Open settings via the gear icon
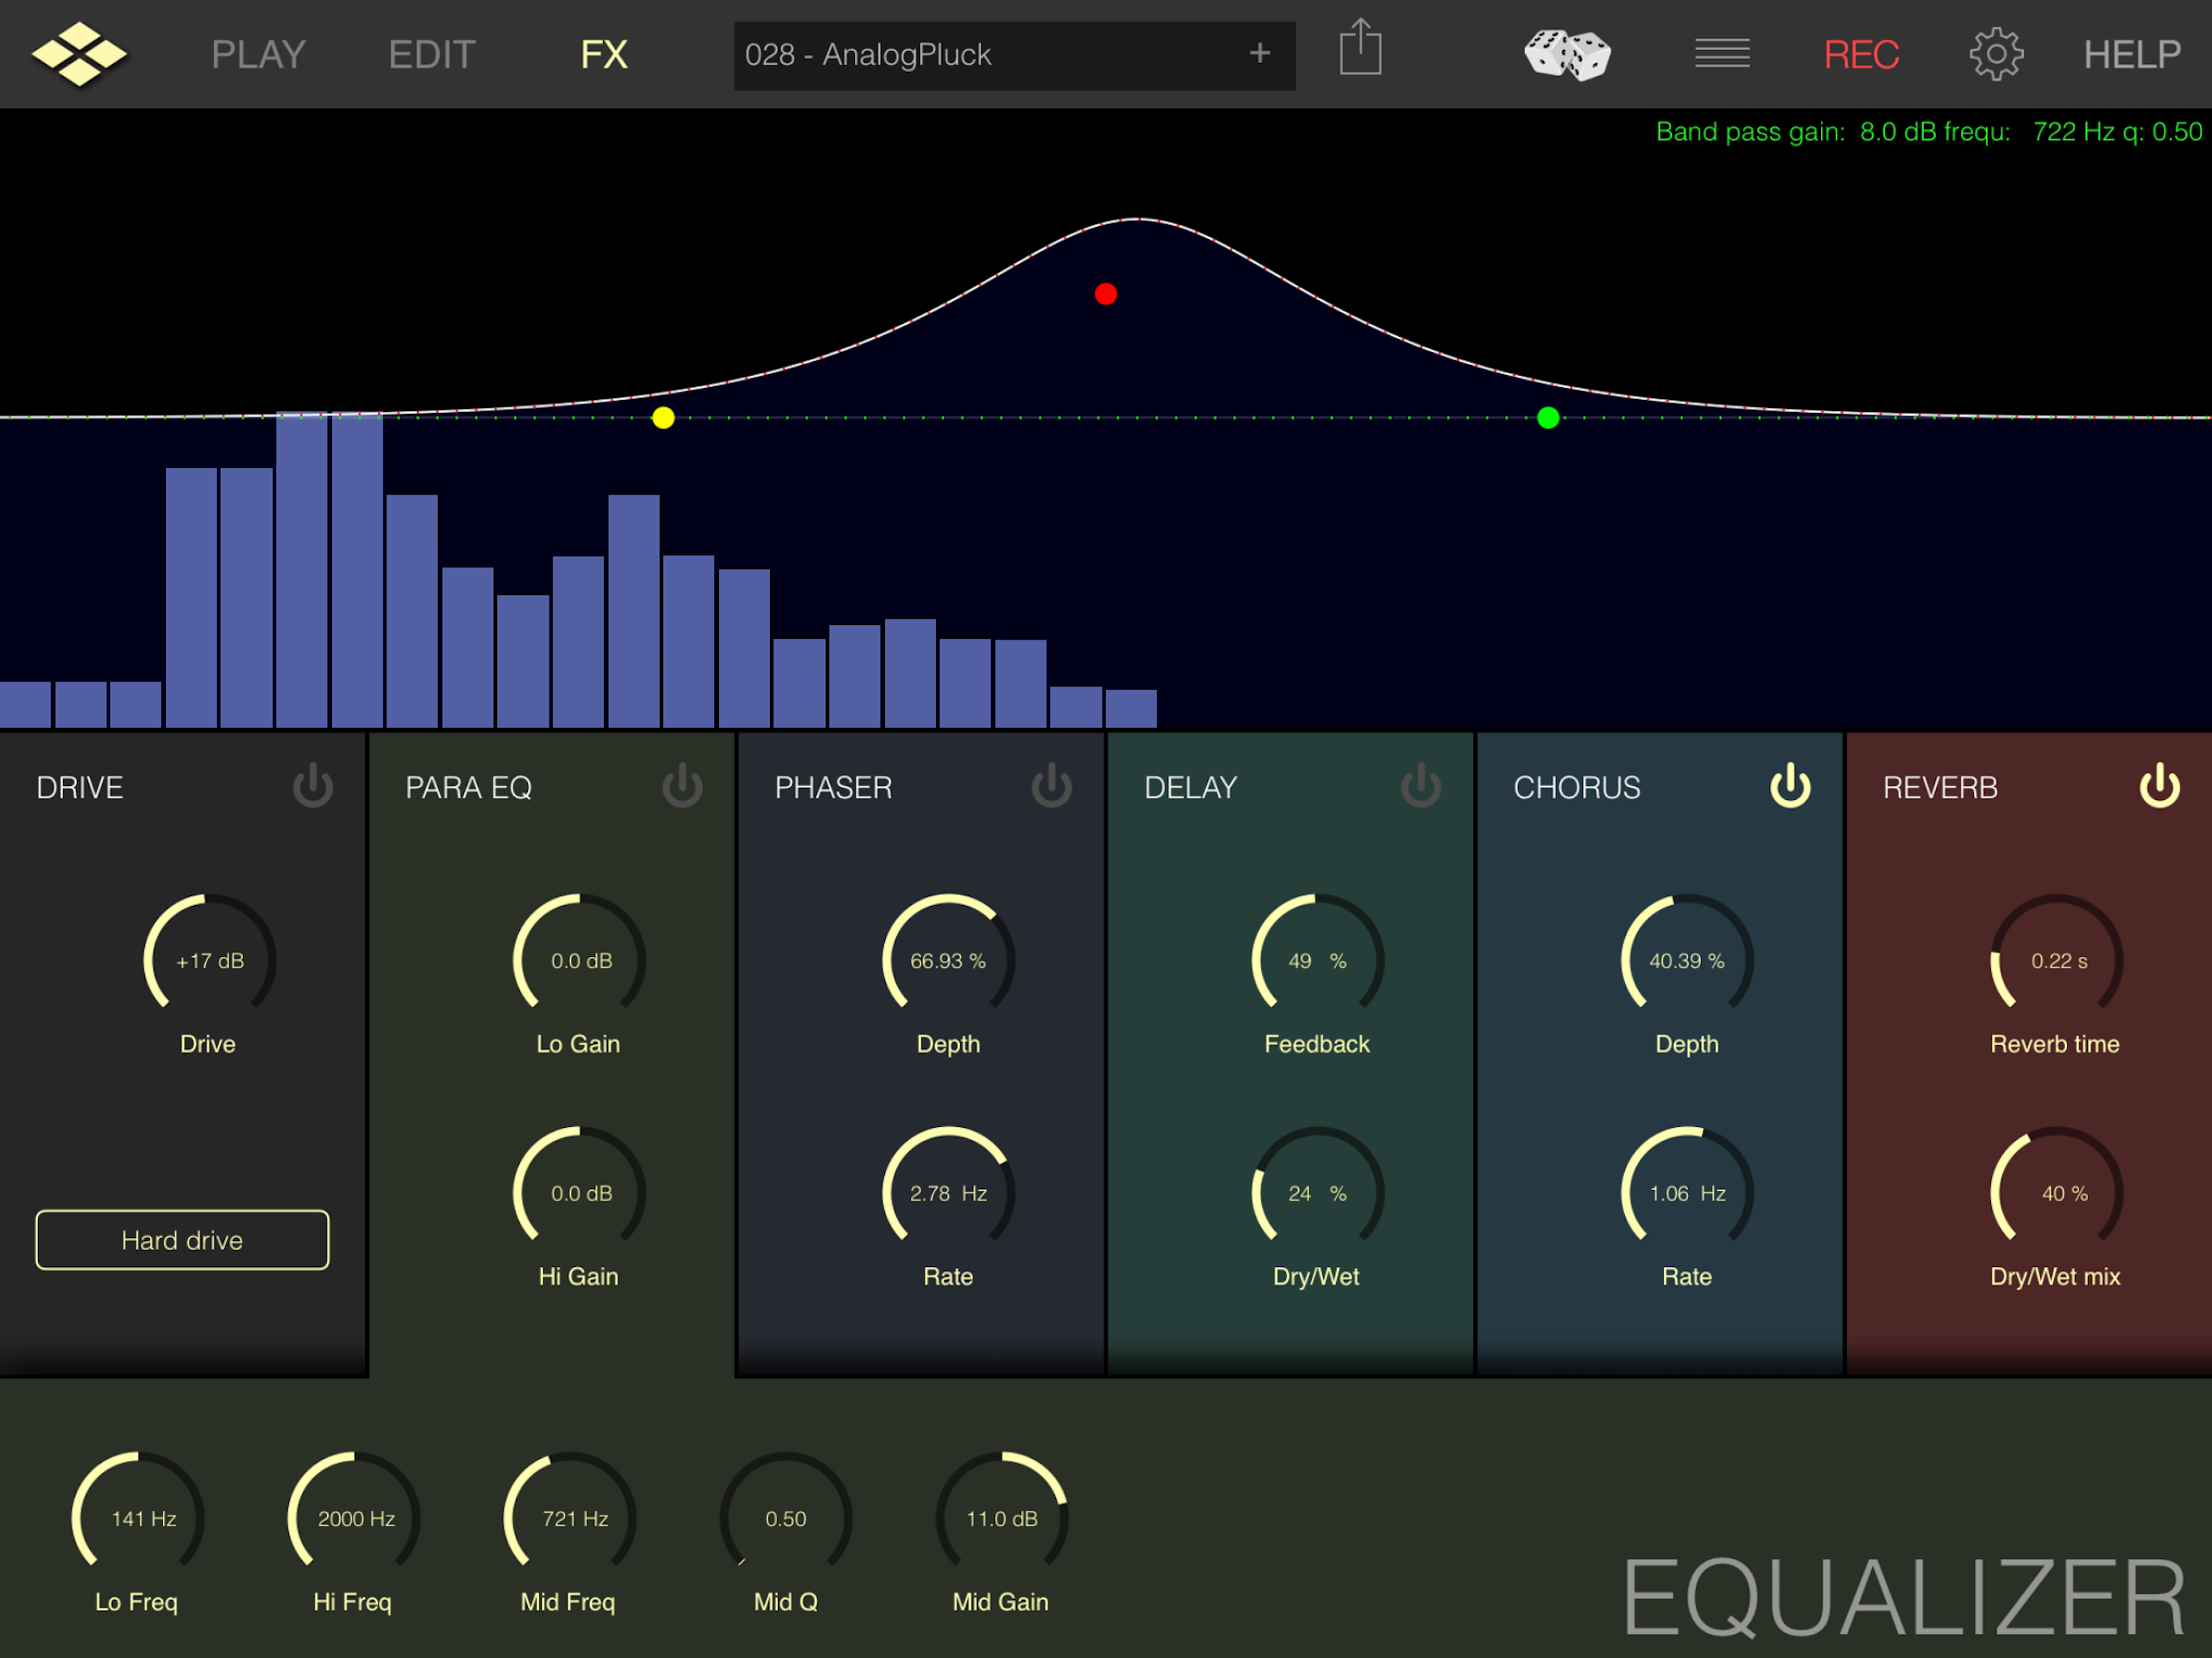Screen dimensions: 2212x1658 (1996, 54)
